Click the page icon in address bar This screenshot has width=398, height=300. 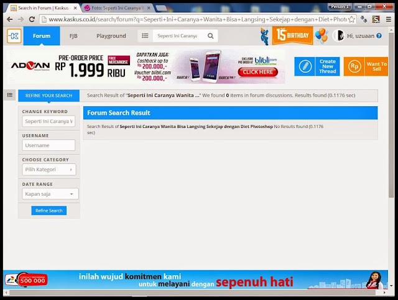tap(44, 19)
